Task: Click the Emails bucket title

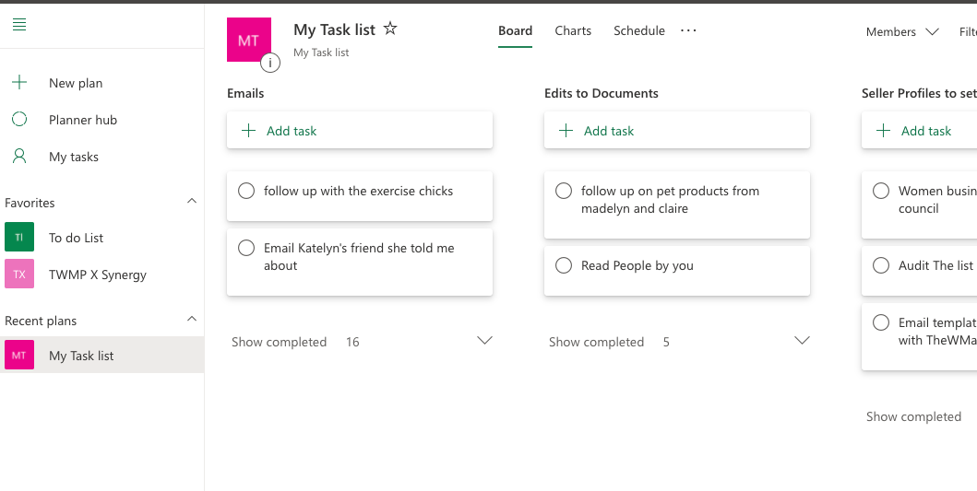Action: tap(245, 93)
